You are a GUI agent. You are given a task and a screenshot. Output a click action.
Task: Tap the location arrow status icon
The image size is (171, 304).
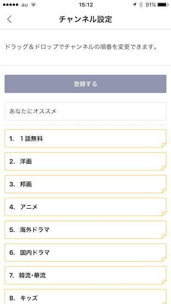[135, 5]
